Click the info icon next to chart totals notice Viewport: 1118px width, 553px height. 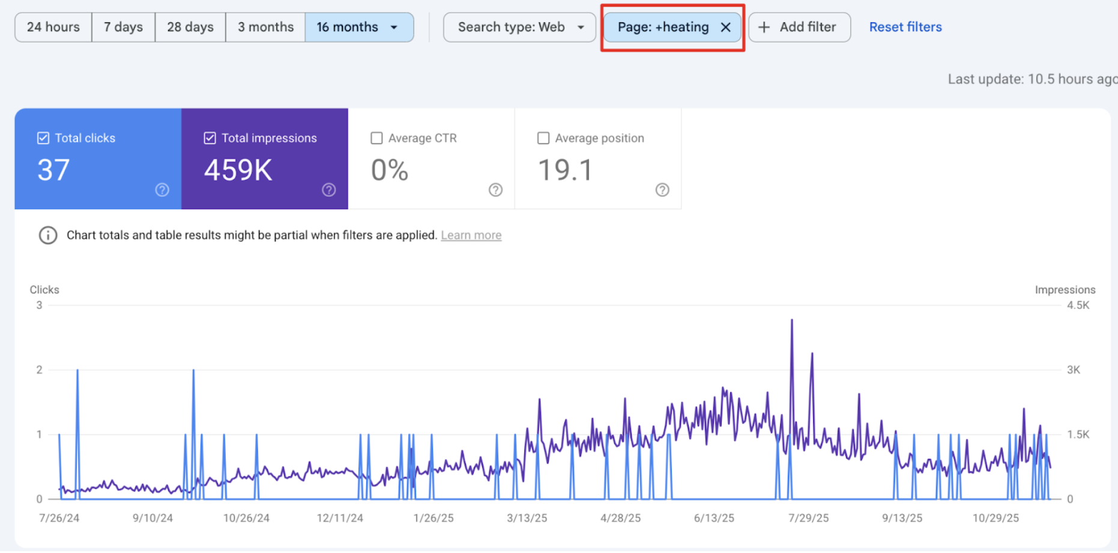coord(48,235)
